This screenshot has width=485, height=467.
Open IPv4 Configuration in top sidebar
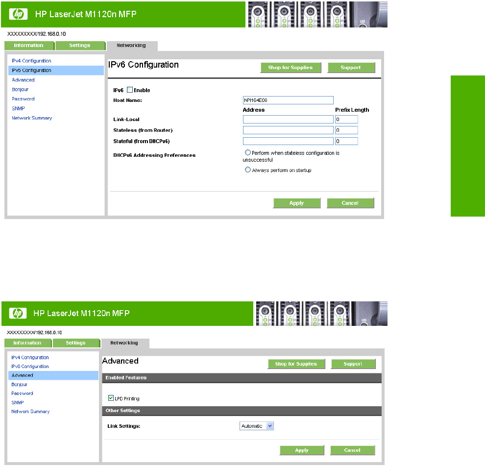point(31,61)
